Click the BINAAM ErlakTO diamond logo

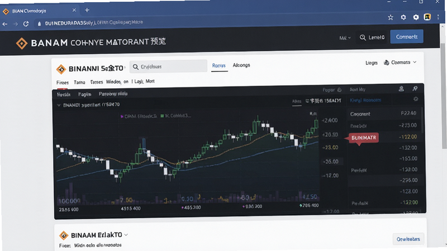[x=64, y=235]
